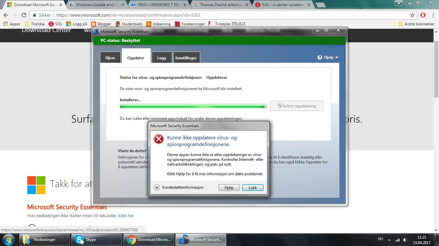Click Chrome back arrow

click(6, 15)
